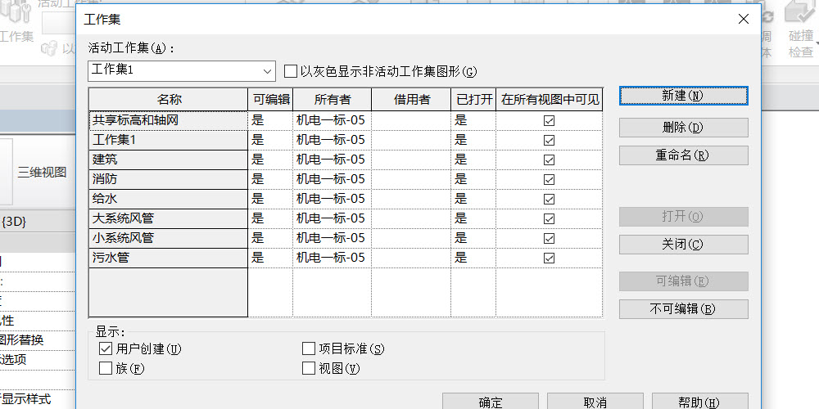Click the 名称 column header

tap(168, 100)
